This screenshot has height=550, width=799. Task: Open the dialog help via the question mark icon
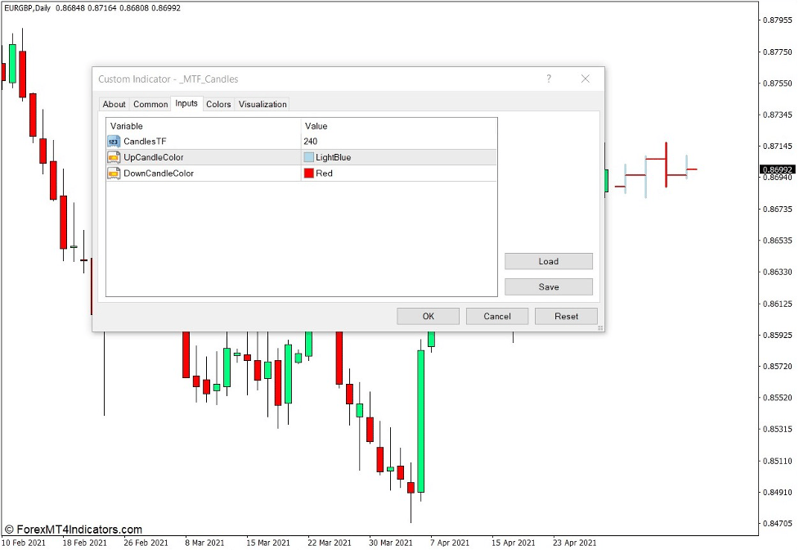point(549,79)
